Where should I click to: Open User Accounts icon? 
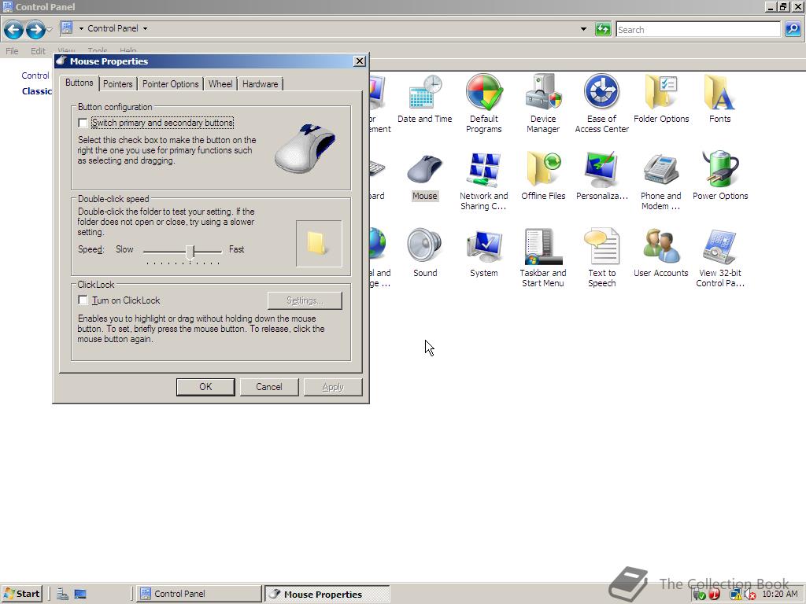coord(661,254)
